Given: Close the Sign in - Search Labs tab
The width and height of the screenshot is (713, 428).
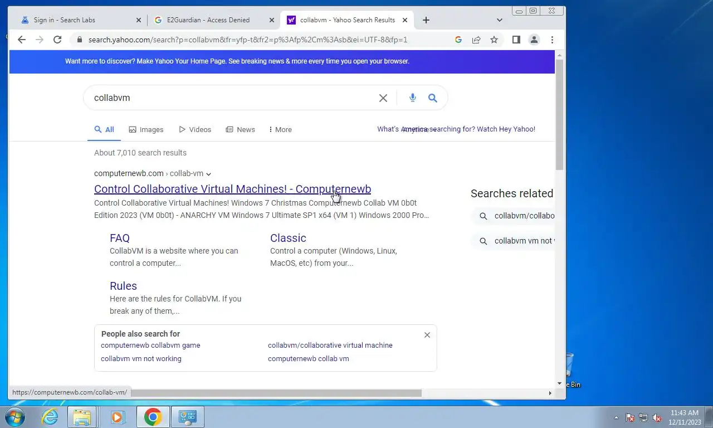Looking at the screenshot, I should [139, 20].
